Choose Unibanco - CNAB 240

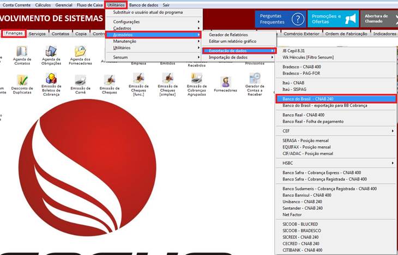tap(336, 202)
